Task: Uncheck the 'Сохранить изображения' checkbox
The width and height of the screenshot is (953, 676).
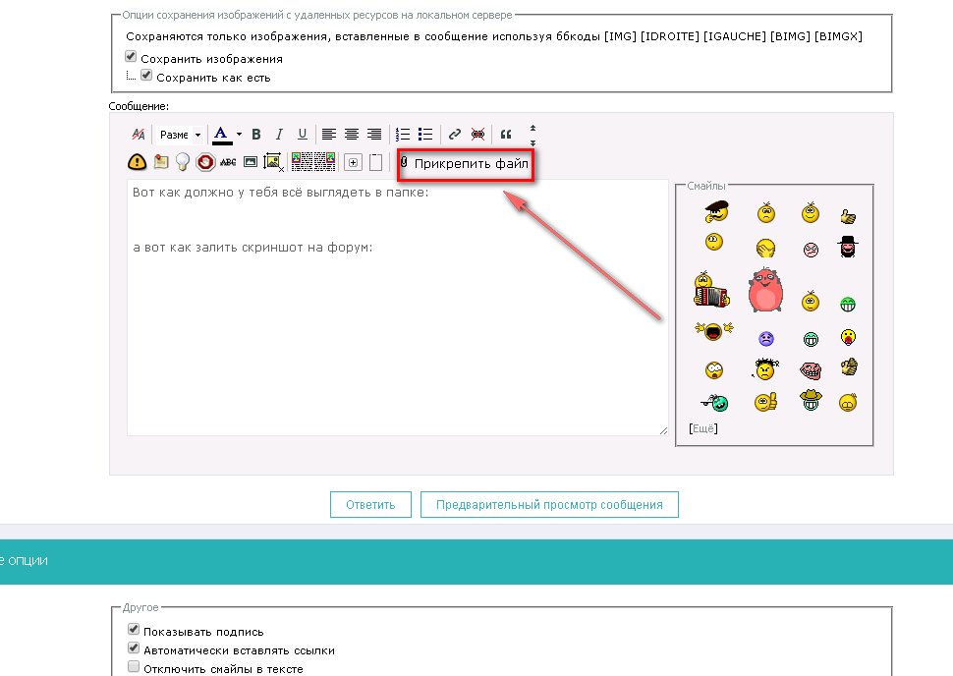Action: coord(132,58)
